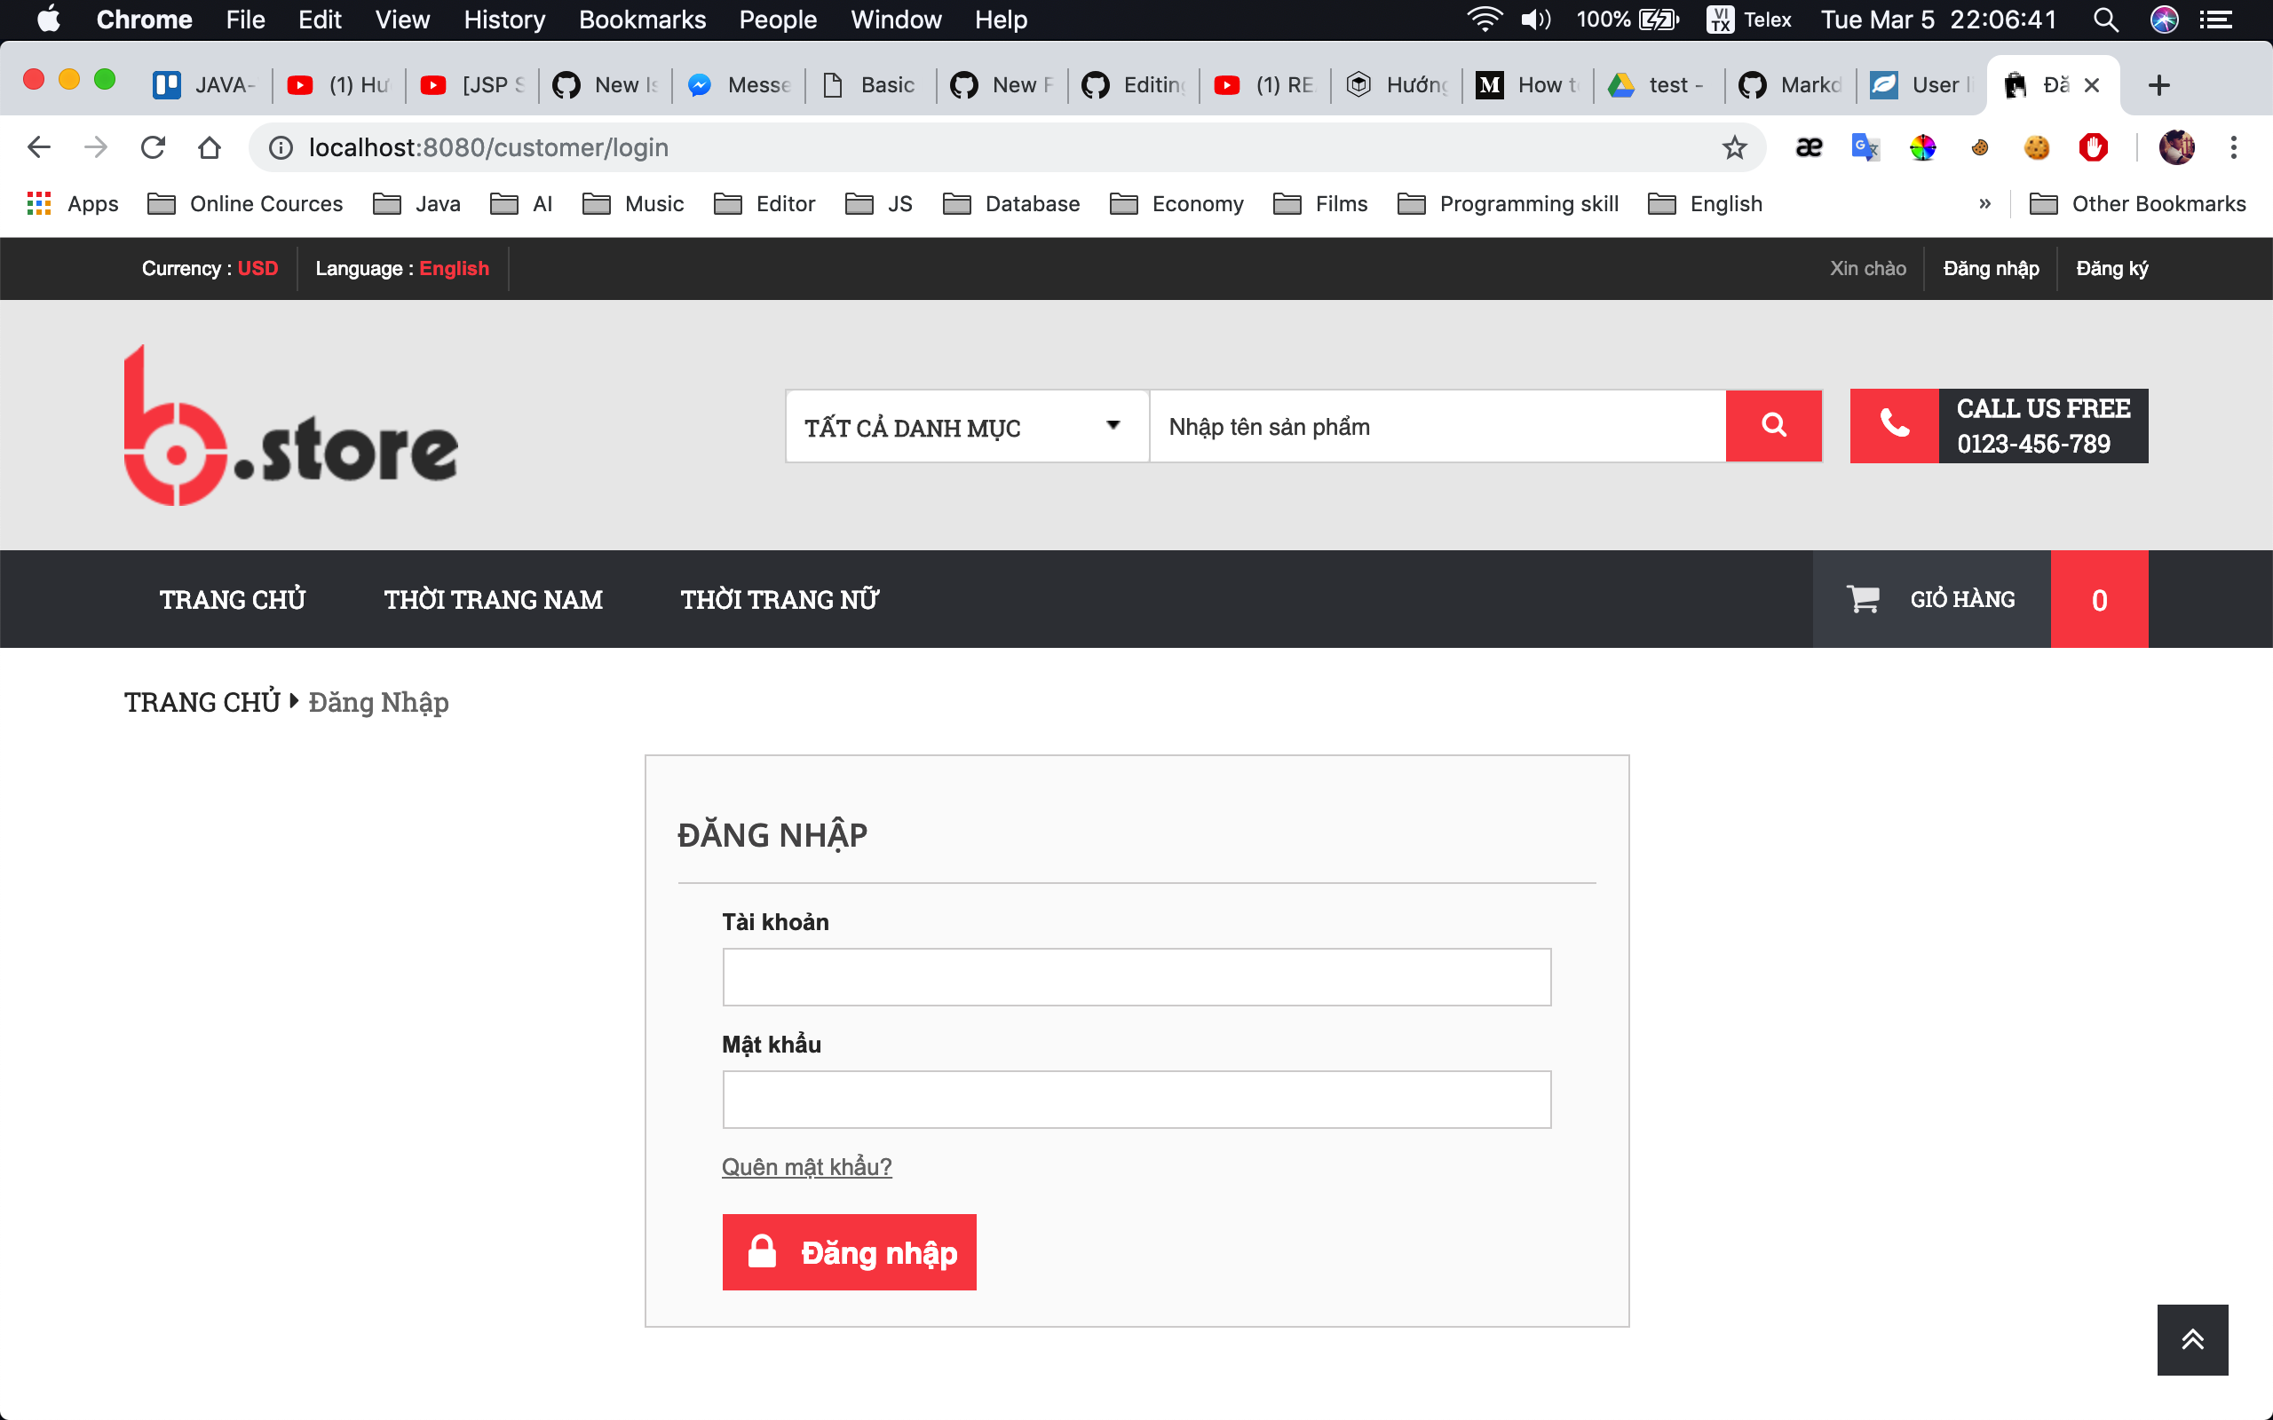This screenshot has width=2273, height=1420.
Task: Click the scroll-to-top arrow button
Action: coord(2192,1339)
